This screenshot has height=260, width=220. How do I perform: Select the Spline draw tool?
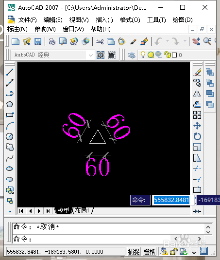coord(10,158)
